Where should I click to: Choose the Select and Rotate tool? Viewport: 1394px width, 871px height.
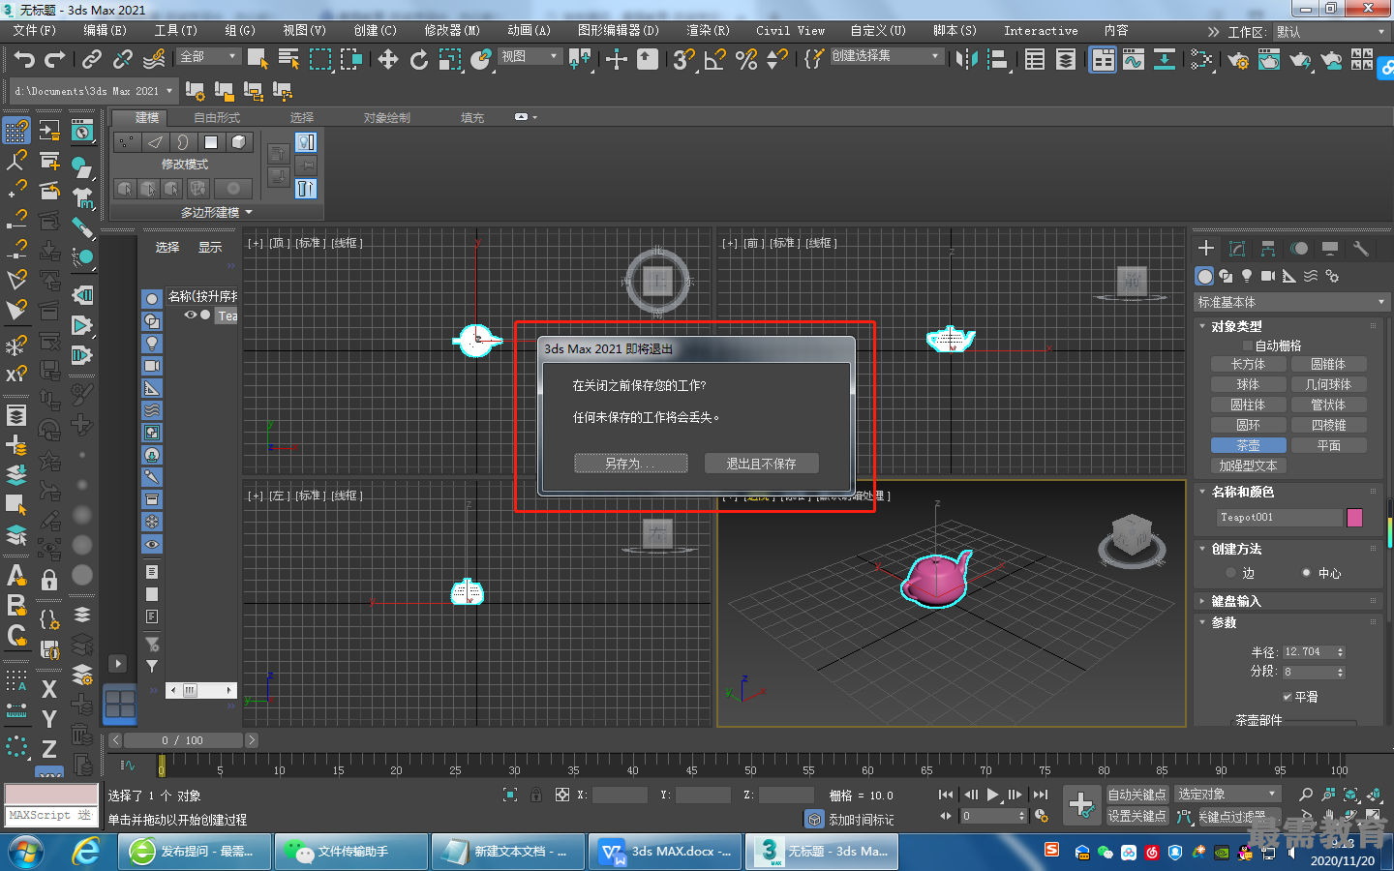(419, 59)
